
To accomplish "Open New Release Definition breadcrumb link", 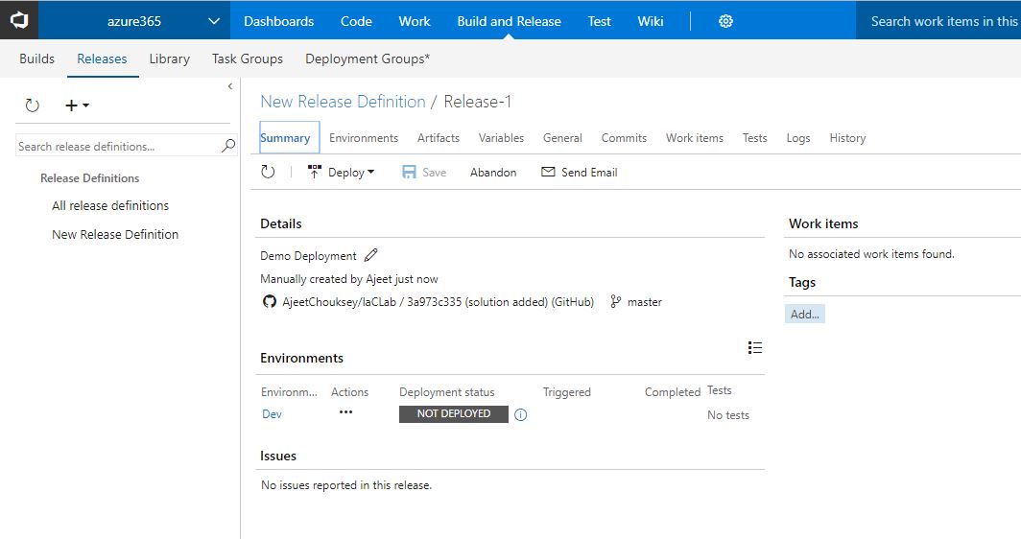I will point(343,102).
